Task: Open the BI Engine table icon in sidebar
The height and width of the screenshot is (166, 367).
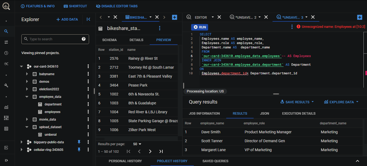Action: pyautogui.click(x=6, y=129)
